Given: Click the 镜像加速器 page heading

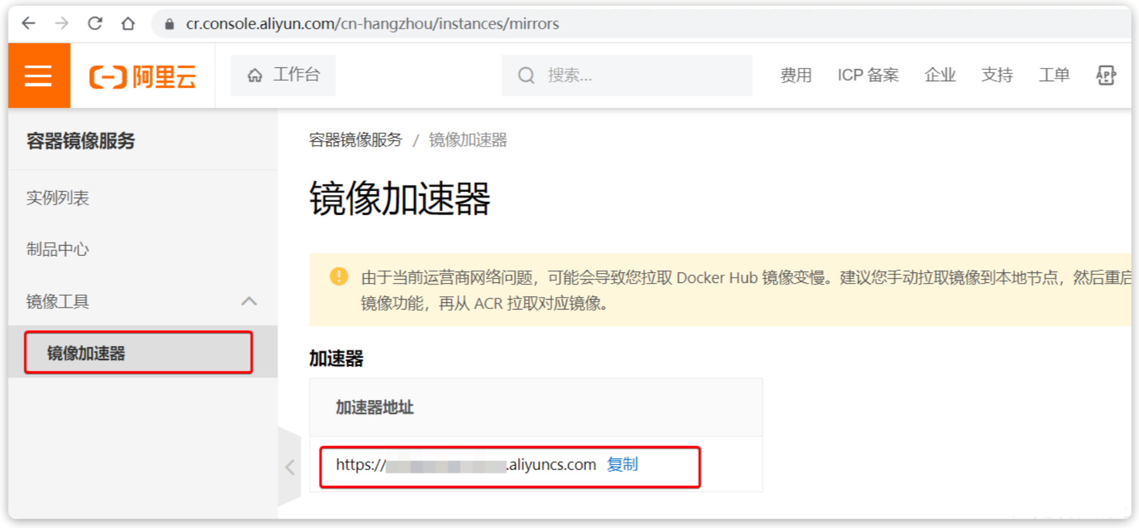Looking at the screenshot, I should coord(400,198).
